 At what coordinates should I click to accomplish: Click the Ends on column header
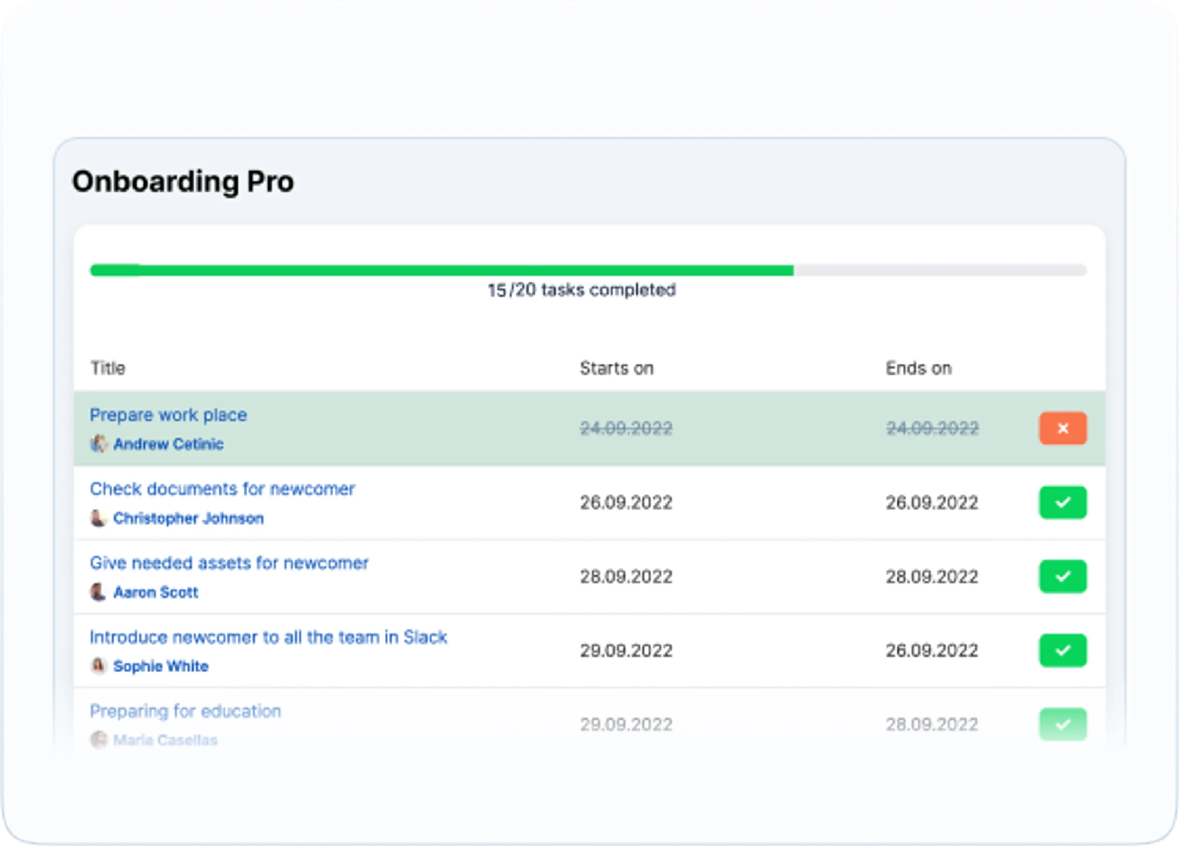pos(918,368)
